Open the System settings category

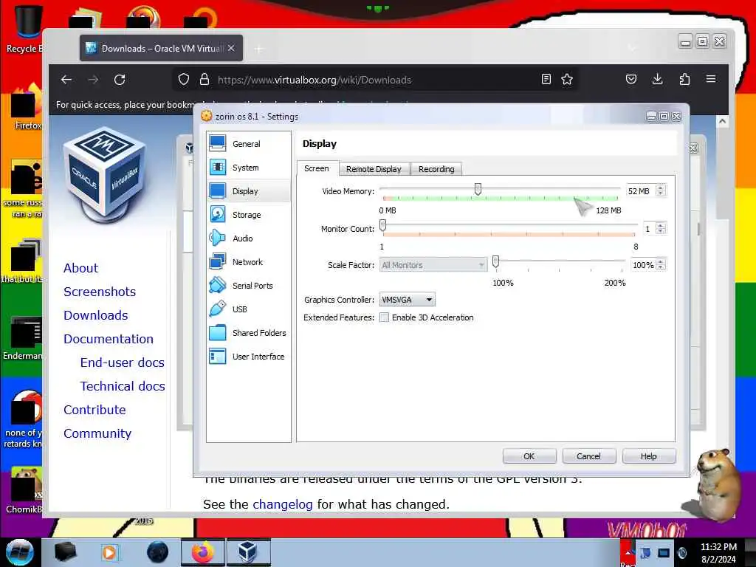[x=248, y=168]
